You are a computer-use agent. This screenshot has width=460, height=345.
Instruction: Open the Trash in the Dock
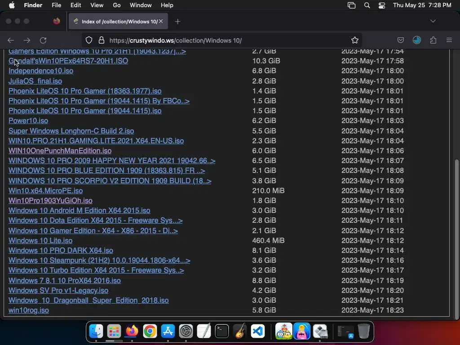tap(364, 331)
